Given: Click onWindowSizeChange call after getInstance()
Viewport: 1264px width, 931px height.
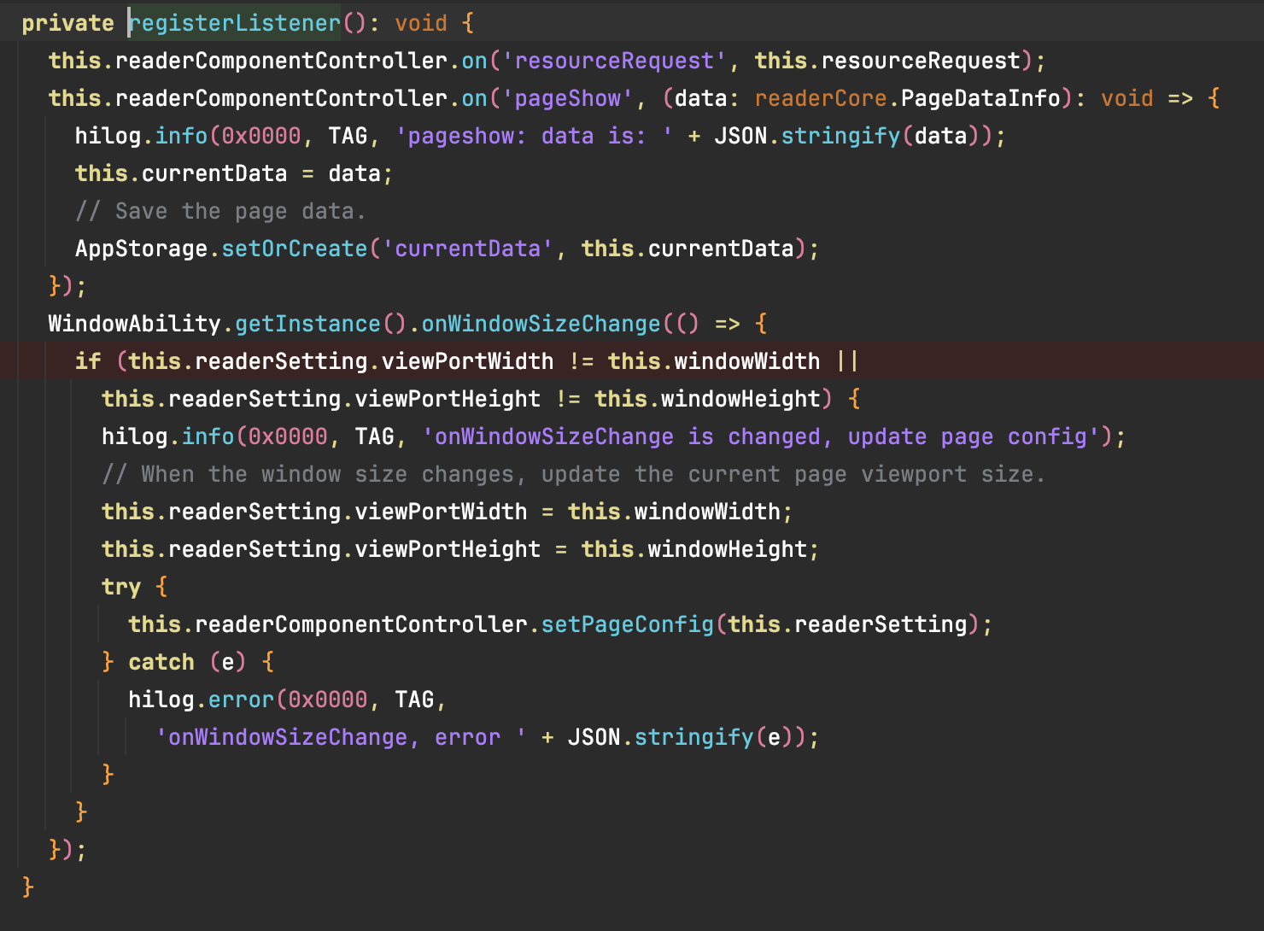Looking at the screenshot, I should pyautogui.click(x=541, y=324).
